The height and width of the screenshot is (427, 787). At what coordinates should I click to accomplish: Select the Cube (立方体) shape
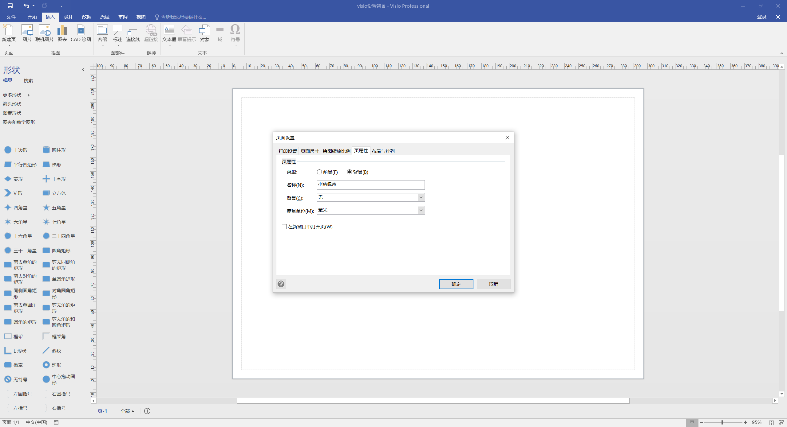(54, 193)
